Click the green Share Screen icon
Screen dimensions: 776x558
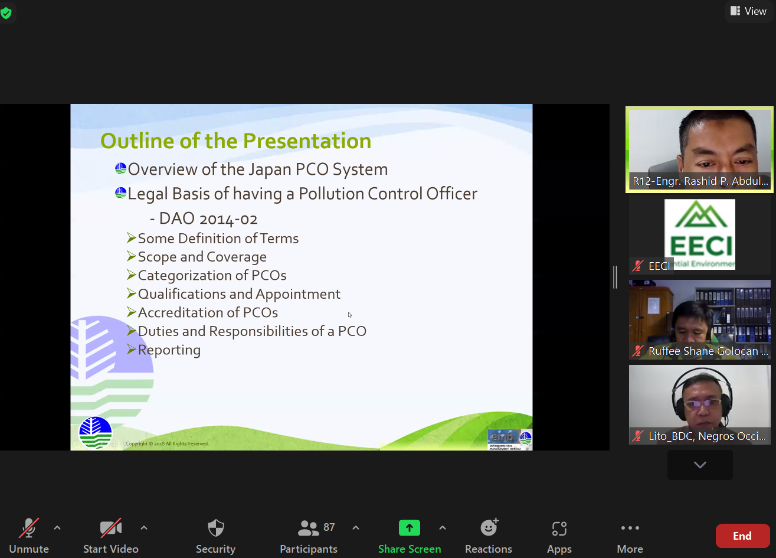[410, 528]
